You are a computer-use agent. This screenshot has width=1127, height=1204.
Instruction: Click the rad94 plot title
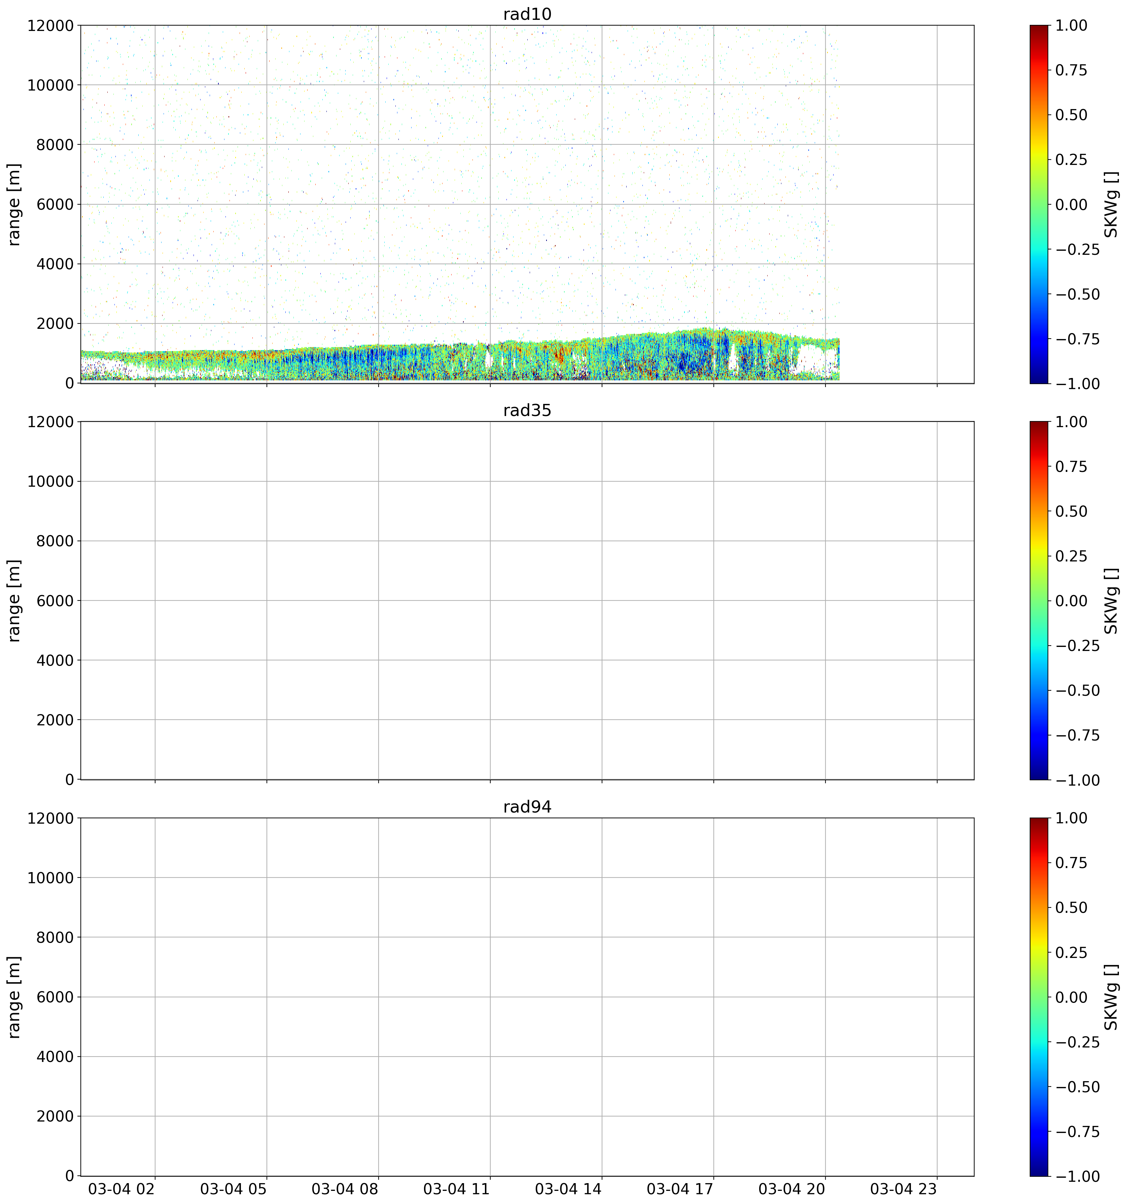coord(527,807)
